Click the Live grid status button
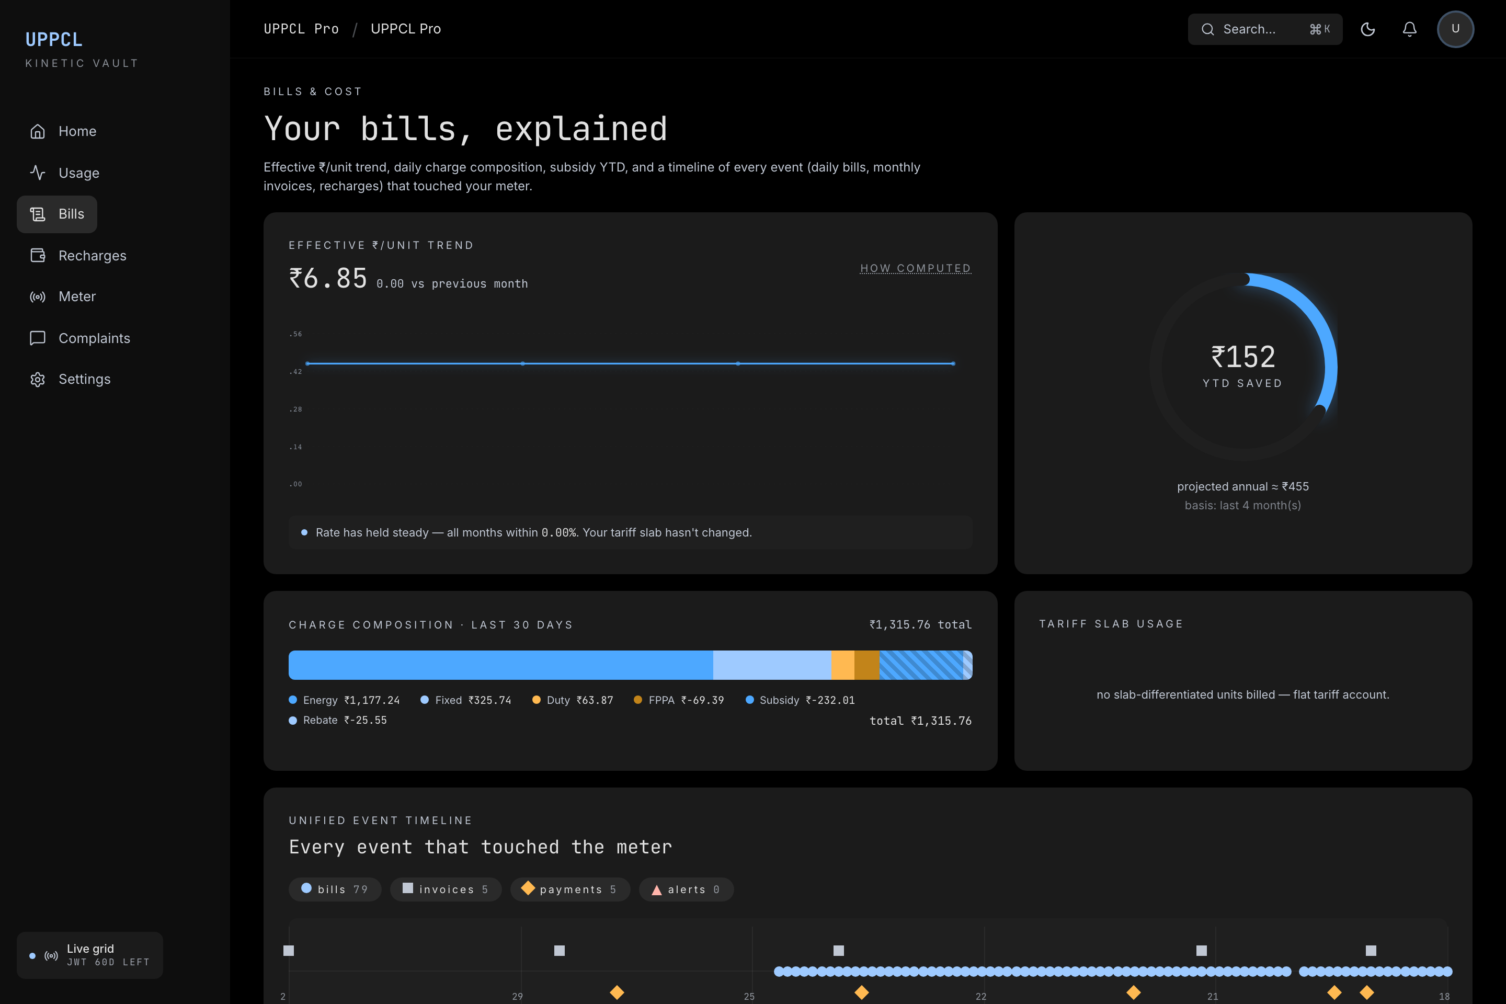This screenshot has height=1004, width=1506. click(x=89, y=955)
